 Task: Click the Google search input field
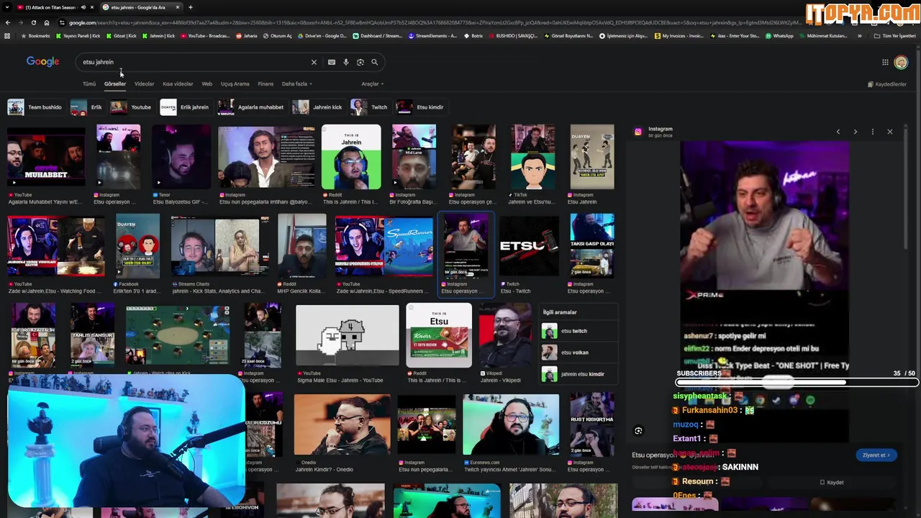(194, 62)
